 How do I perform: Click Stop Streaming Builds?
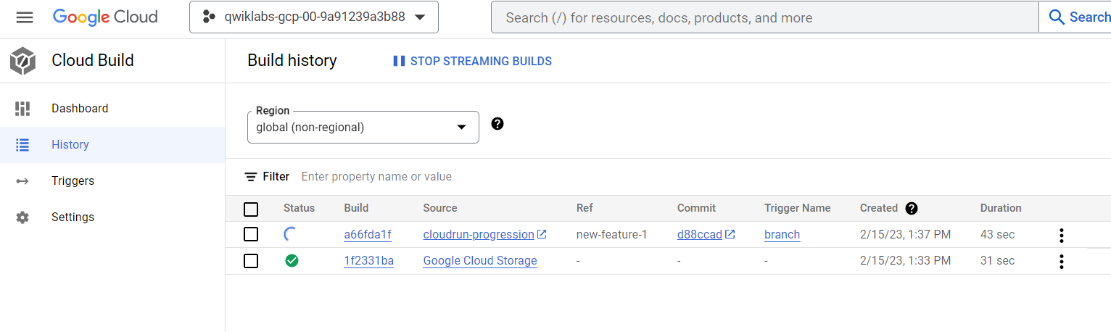472,61
